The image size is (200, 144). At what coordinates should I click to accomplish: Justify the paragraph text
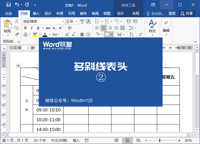pos(116,28)
